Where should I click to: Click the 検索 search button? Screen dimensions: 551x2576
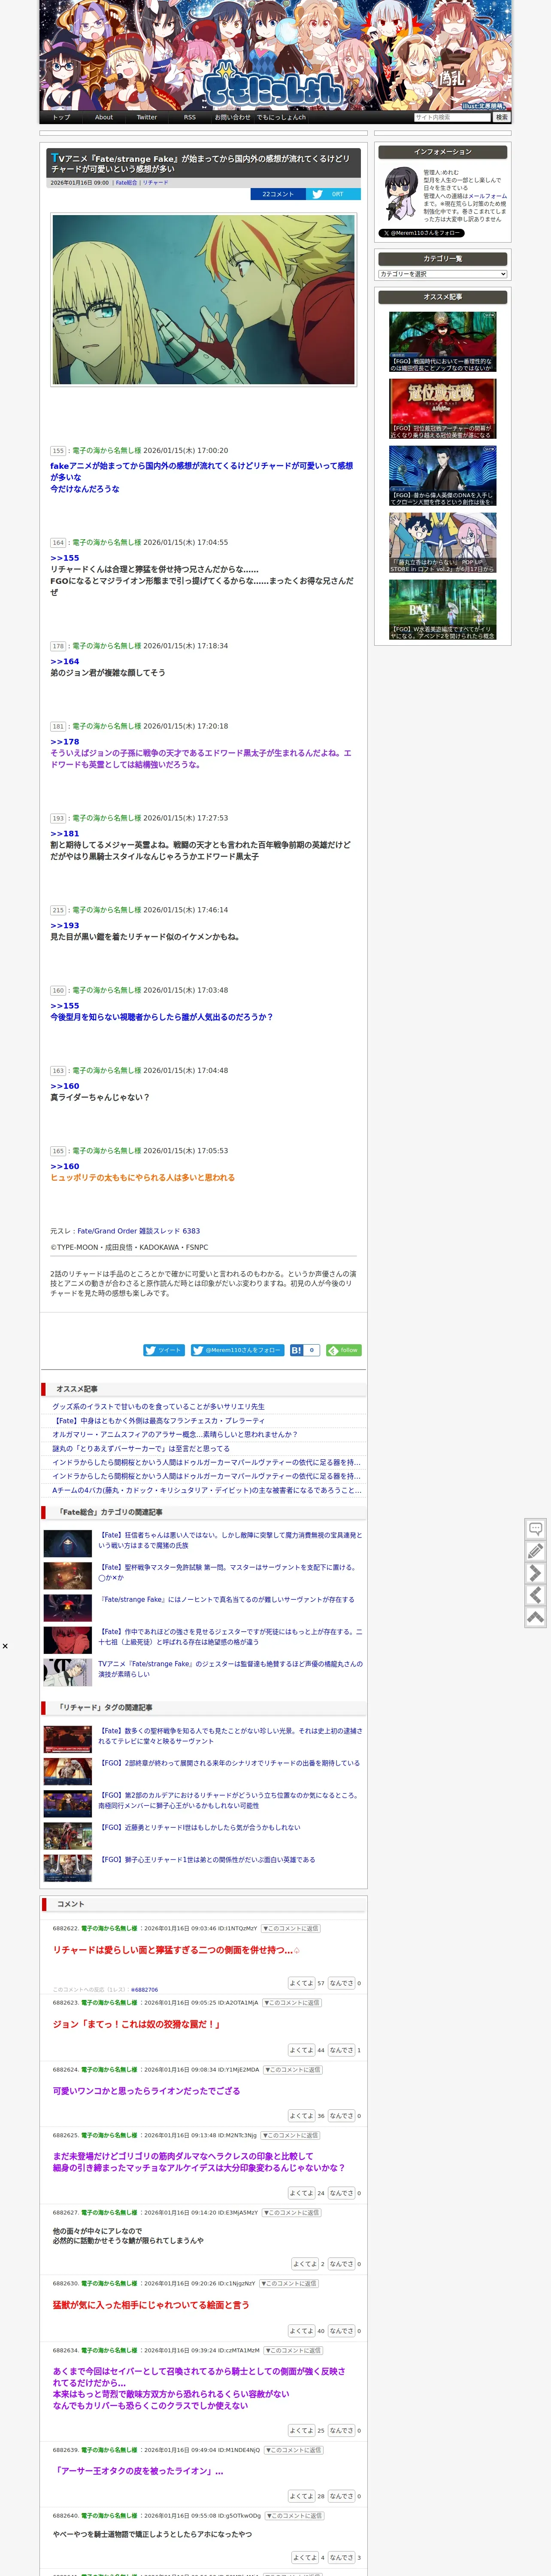(x=502, y=117)
